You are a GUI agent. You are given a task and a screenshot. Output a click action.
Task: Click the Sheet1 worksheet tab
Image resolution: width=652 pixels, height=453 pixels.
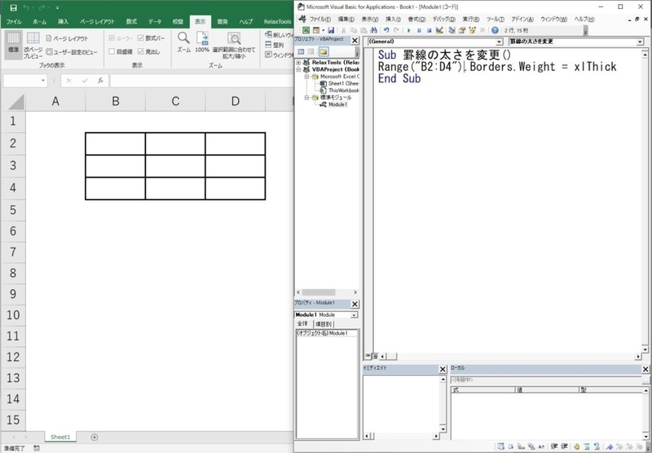[x=60, y=437]
